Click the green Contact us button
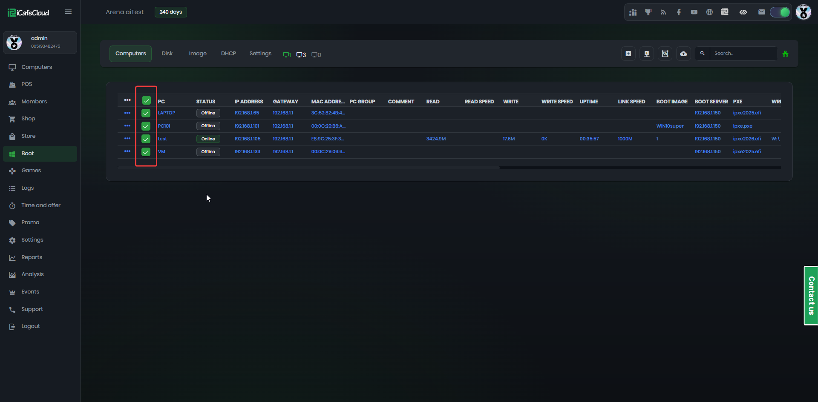 pos(811,296)
